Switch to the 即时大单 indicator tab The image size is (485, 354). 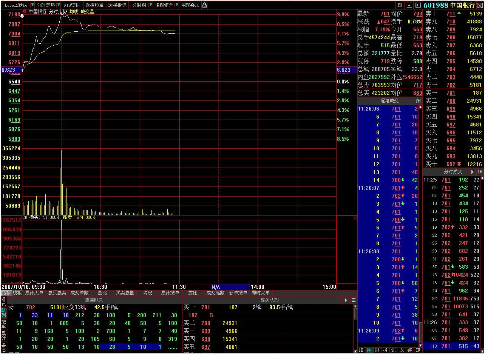pyautogui.click(x=261, y=293)
